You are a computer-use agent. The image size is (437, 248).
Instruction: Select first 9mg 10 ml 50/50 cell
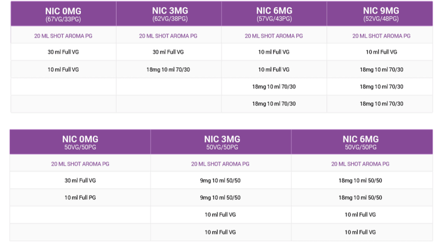220,181
